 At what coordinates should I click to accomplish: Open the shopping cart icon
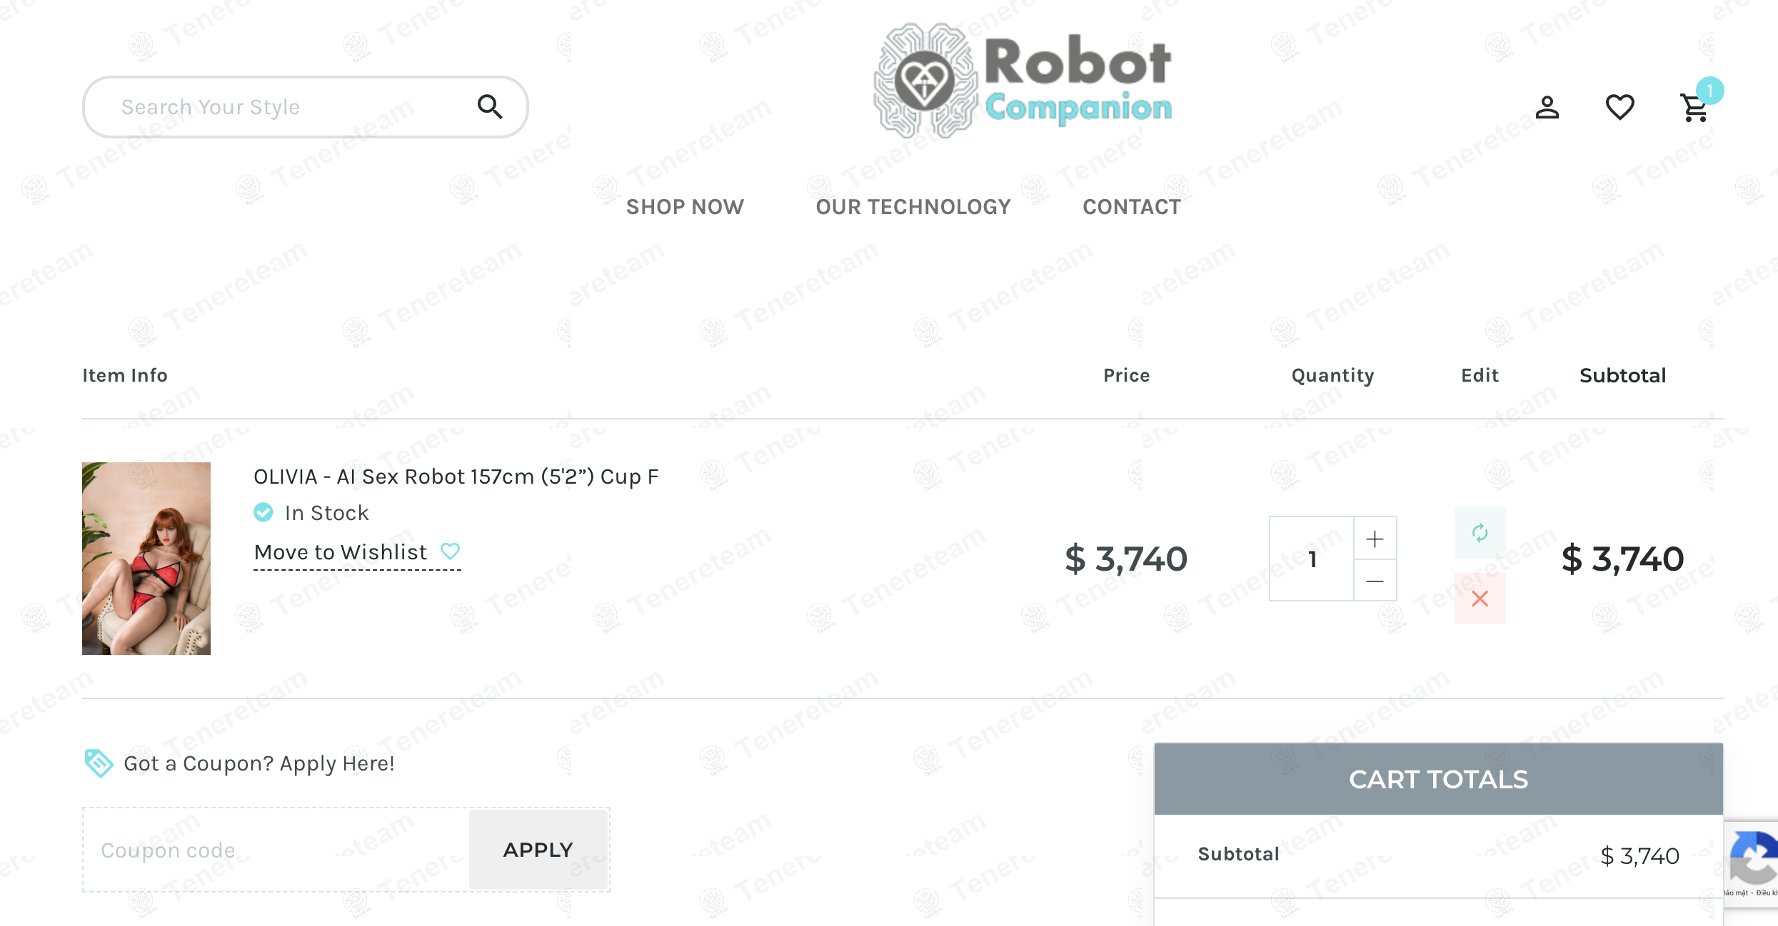point(1694,108)
